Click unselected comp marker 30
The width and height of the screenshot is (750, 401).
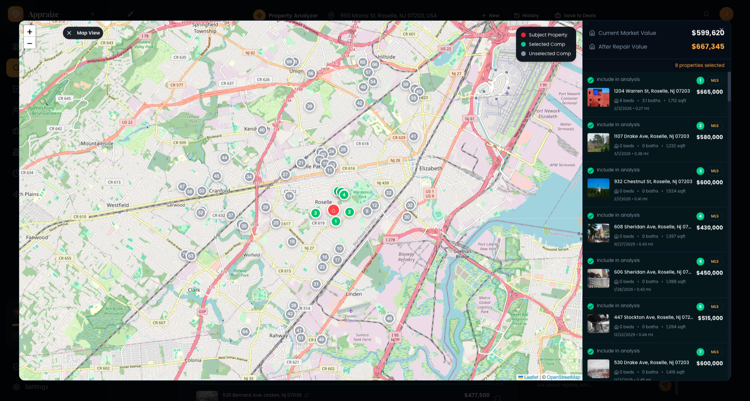(x=407, y=217)
